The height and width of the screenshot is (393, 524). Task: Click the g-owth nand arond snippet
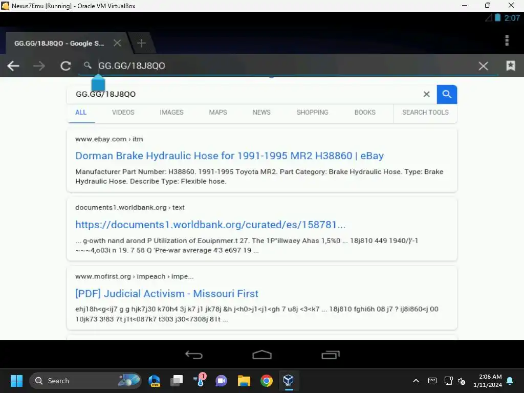coord(246,245)
